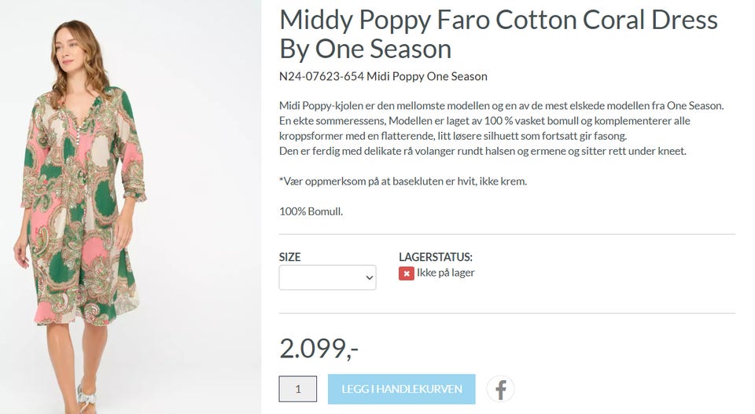Click the 'En ekte sommeressens' description line

485,120
